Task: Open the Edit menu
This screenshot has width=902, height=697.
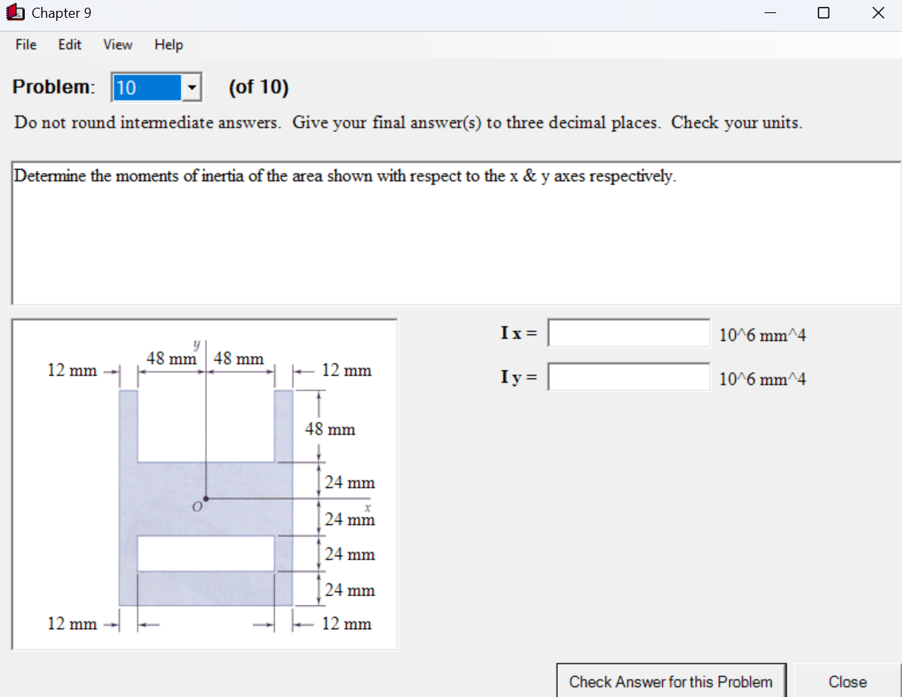Action: [70, 45]
